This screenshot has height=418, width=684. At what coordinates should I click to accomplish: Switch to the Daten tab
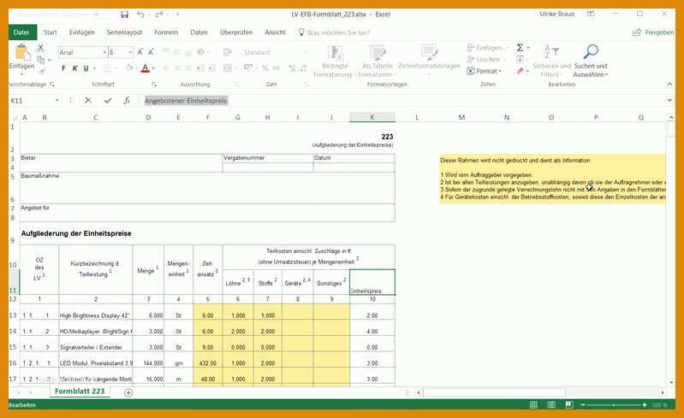[199, 32]
